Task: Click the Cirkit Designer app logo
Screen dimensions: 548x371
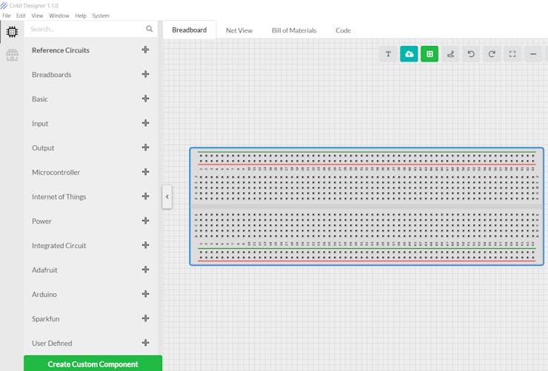Action: pos(4,5)
